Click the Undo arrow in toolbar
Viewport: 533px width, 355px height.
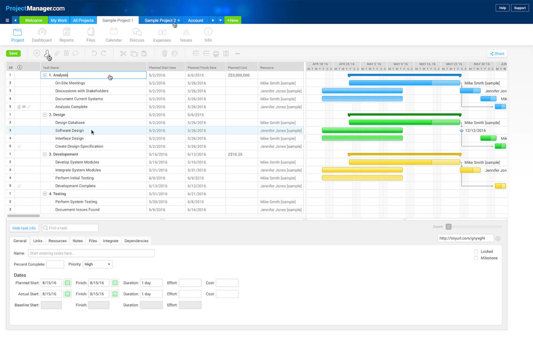[94, 53]
